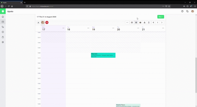Toggle the photo avatar professional filter
This screenshot has width=197, height=107.
pyautogui.click(x=43, y=22)
